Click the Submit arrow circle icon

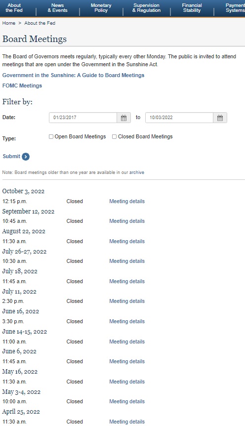pyautogui.click(x=26, y=157)
